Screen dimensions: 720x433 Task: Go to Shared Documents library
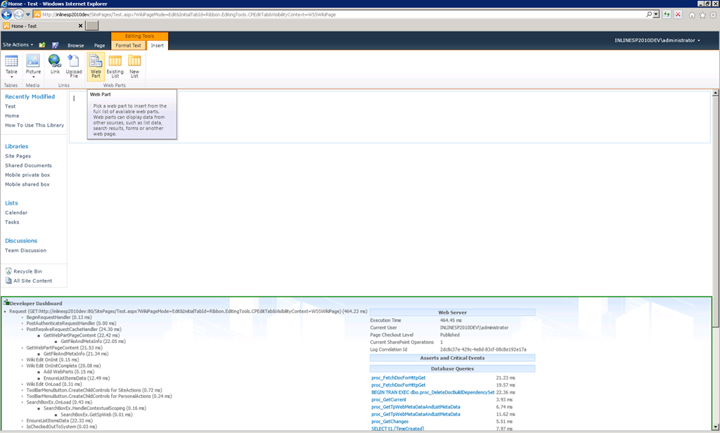click(x=28, y=165)
